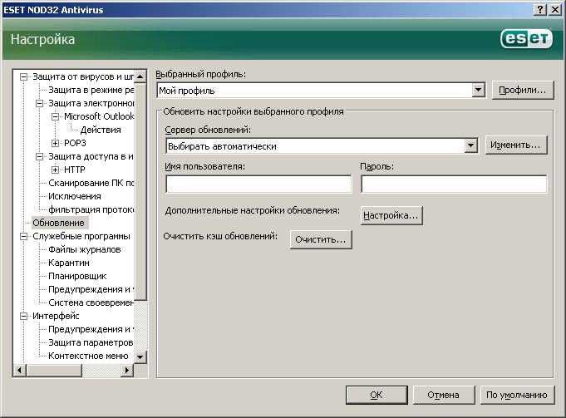The image size is (566, 418).
Task: Select Карантин in the tree
Action: (x=69, y=263)
